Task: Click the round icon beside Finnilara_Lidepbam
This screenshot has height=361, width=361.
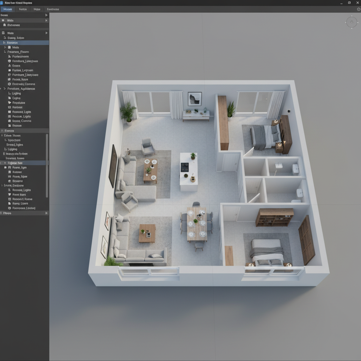Action: pos(10,61)
